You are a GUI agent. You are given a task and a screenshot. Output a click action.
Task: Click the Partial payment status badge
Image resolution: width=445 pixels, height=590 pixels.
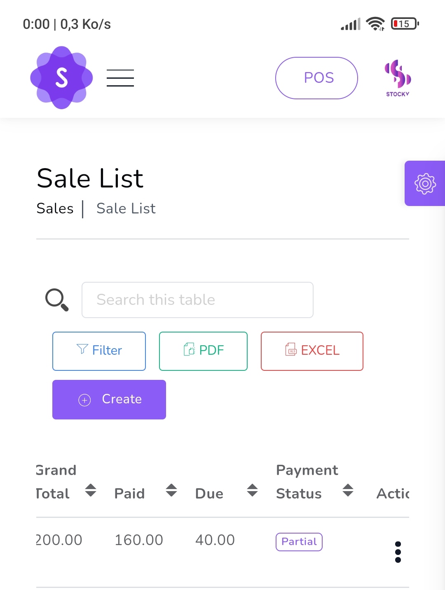299,542
